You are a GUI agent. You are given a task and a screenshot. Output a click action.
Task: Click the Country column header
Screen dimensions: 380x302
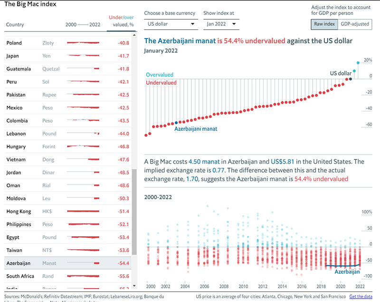15,25
